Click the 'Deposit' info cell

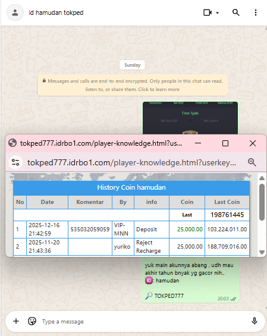coord(152,230)
